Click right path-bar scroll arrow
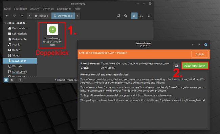This screenshot has height=134, width=220. point(78,16)
